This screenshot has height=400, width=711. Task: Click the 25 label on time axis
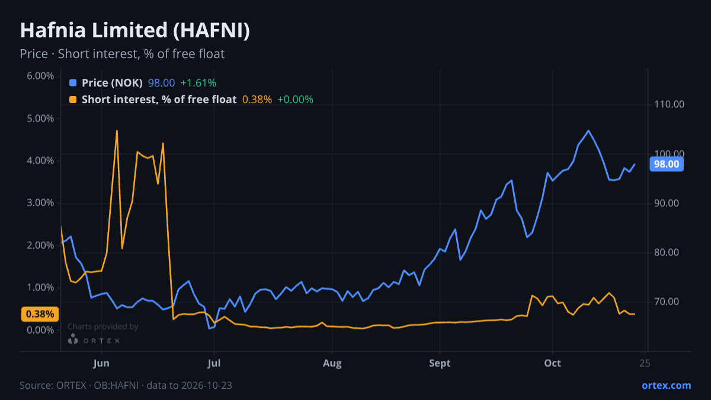click(x=645, y=363)
